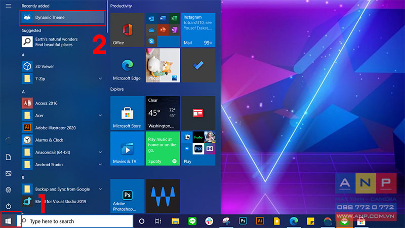This screenshot has height=228, width=405.
Task: Open Adobe Illustrator 2020 in the app list
Action: [x=62, y=128]
